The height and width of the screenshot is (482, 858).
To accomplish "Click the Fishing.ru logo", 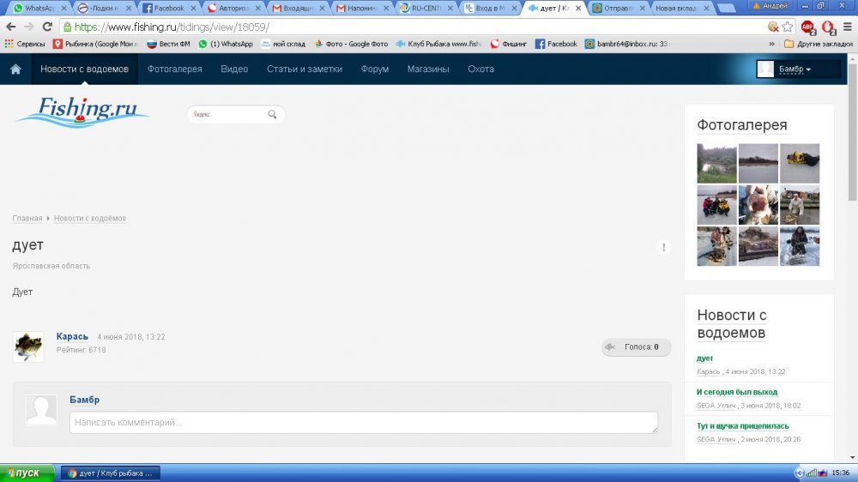I will (81, 111).
